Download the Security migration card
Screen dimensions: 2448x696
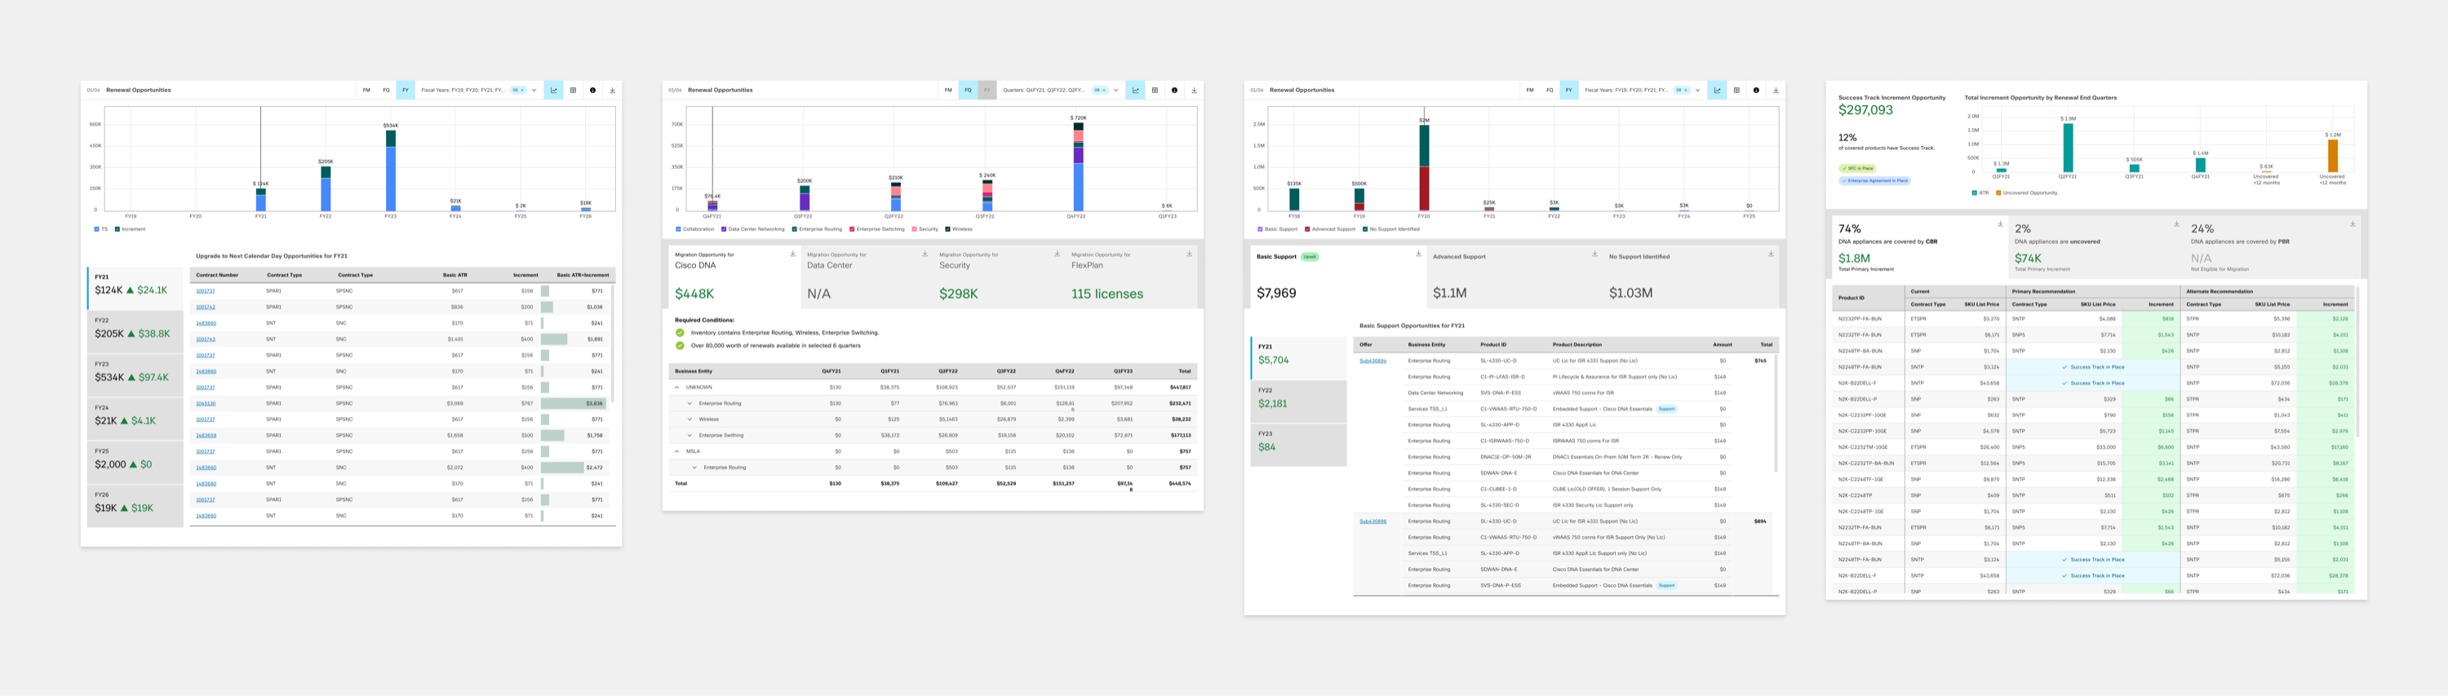click(x=1057, y=254)
